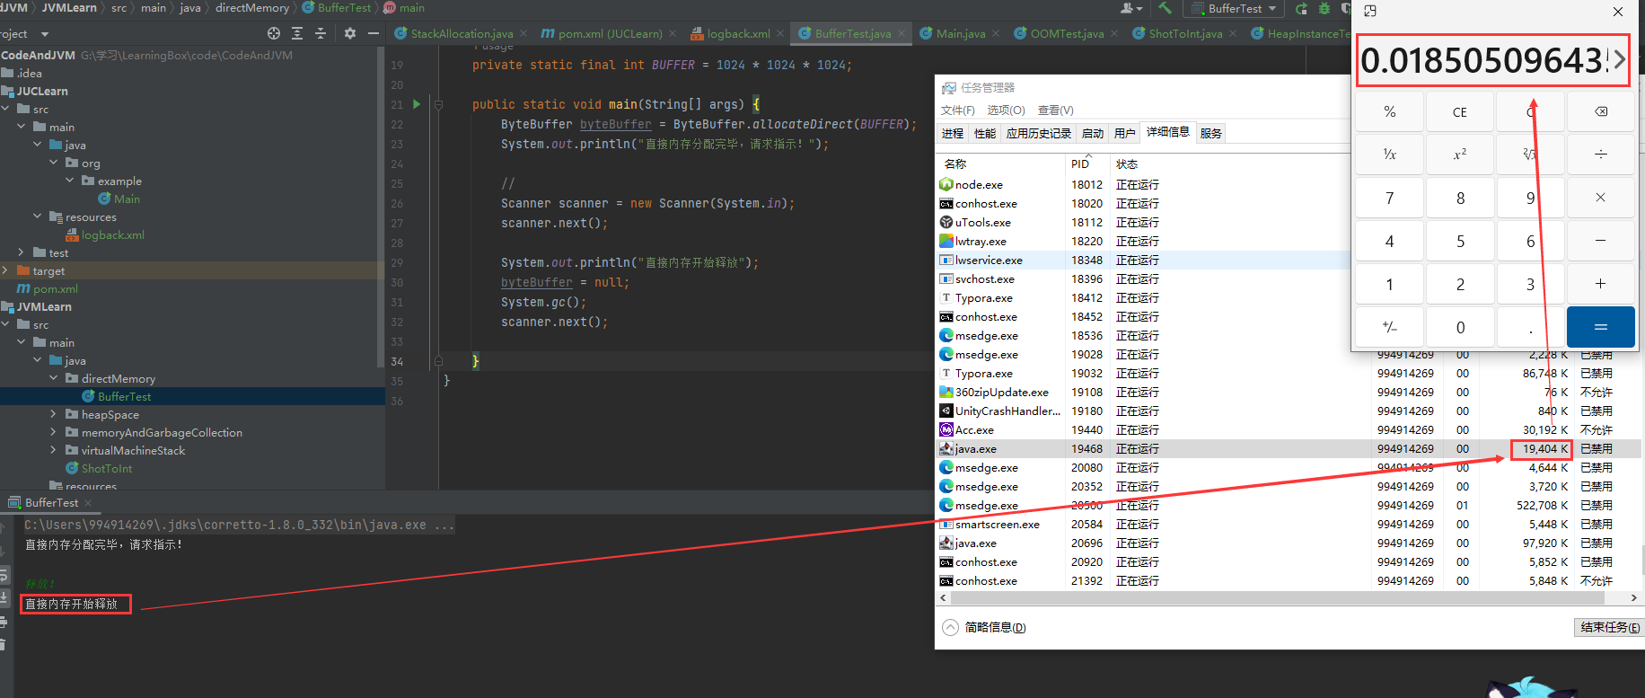Expand the heapSpace package
This screenshot has width=1645, height=698.
click(x=54, y=414)
